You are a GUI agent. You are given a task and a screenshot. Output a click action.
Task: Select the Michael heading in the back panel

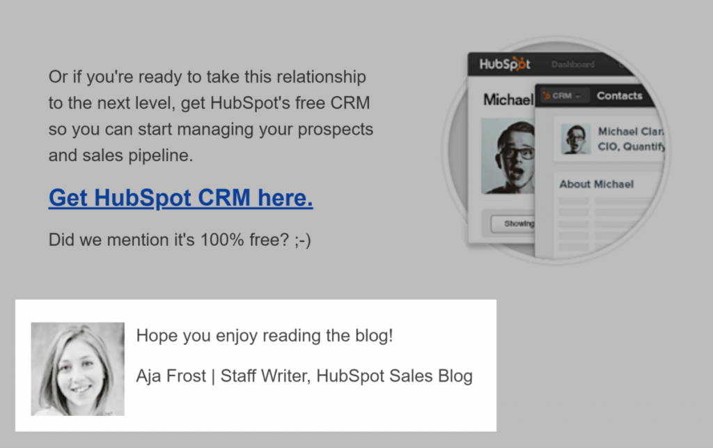[508, 99]
